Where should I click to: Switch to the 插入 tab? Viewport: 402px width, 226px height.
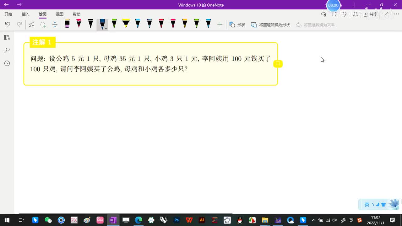pos(25,14)
